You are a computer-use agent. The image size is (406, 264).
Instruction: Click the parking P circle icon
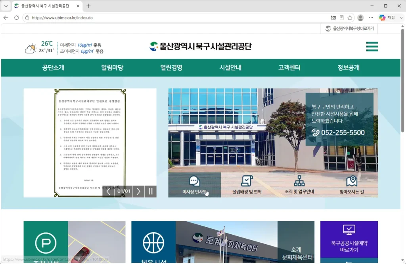(46, 243)
